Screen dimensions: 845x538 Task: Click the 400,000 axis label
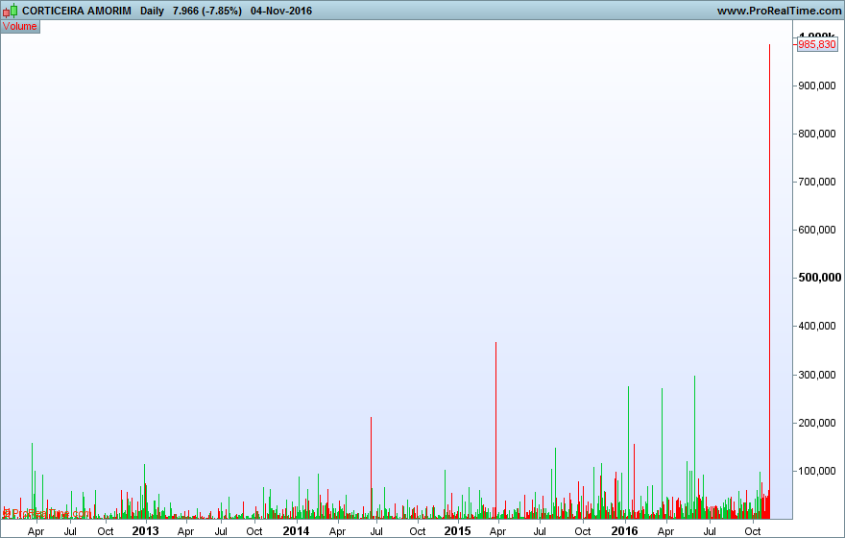pyautogui.click(x=817, y=326)
